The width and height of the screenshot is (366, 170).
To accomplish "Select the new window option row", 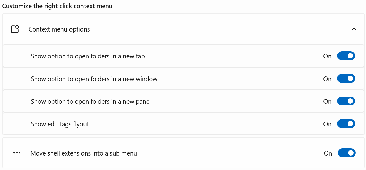I will pos(178,79).
